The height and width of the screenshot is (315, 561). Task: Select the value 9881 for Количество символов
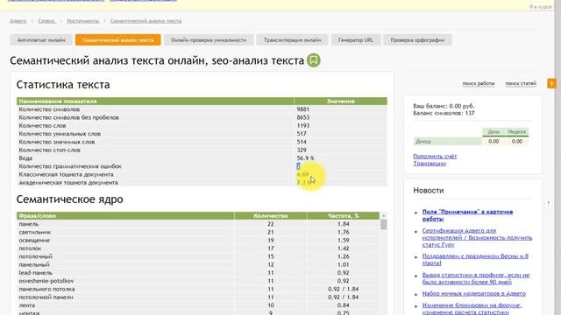point(303,109)
